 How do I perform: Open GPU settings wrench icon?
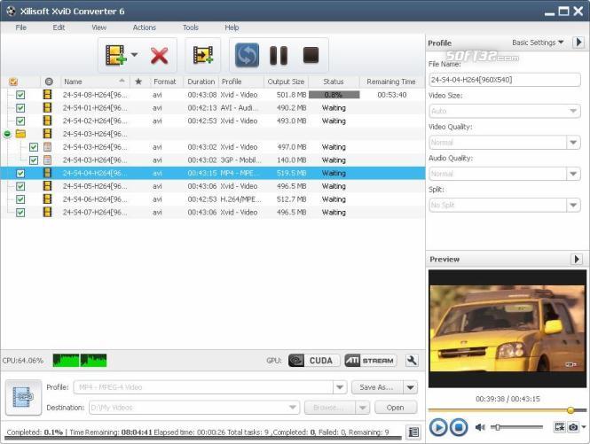(412, 360)
